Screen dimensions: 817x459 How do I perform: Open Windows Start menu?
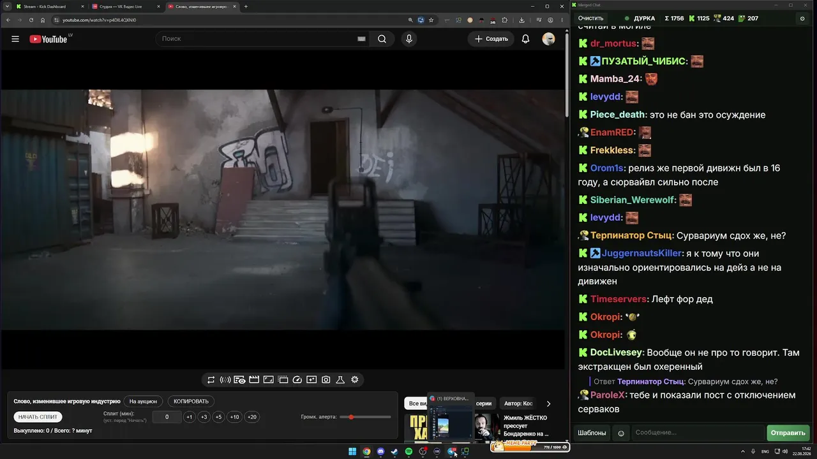coord(352,452)
